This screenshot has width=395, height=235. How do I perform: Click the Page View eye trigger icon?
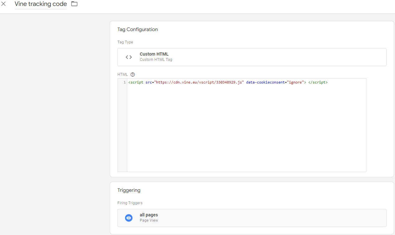(129, 218)
